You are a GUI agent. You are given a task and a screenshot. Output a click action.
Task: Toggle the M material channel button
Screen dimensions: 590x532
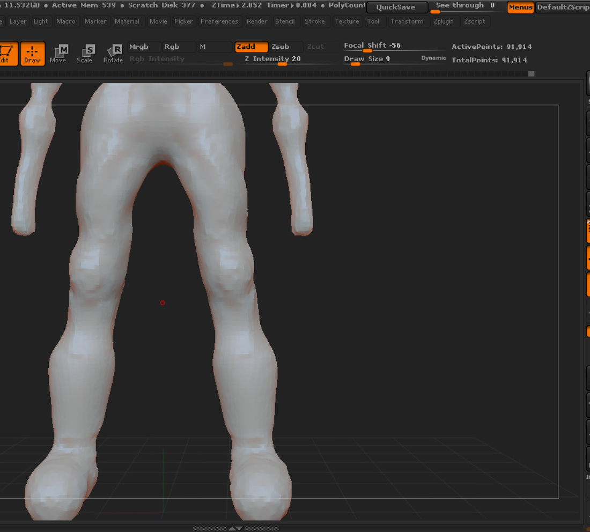click(215, 47)
